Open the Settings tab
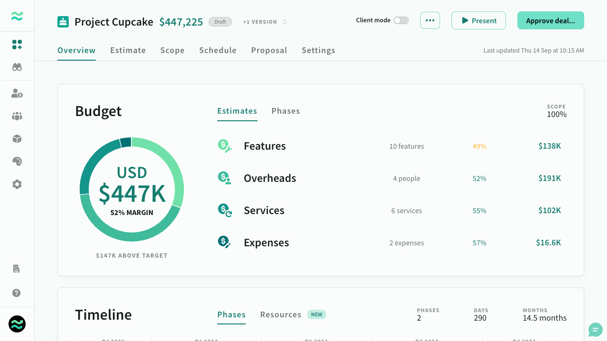This screenshot has width=607, height=341. click(x=319, y=50)
